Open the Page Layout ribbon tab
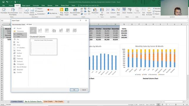Screen dimensions: 189x106 [26, 6]
